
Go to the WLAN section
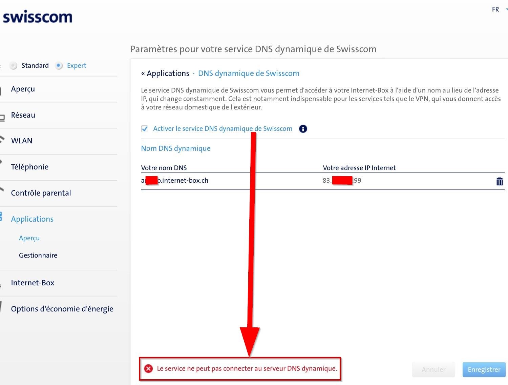point(22,141)
